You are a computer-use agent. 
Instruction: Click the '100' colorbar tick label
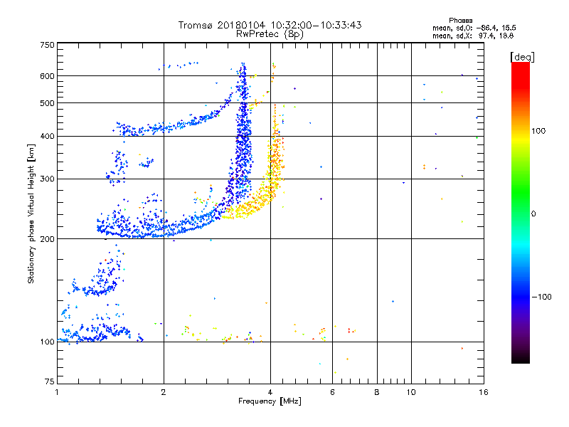[538, 131]
